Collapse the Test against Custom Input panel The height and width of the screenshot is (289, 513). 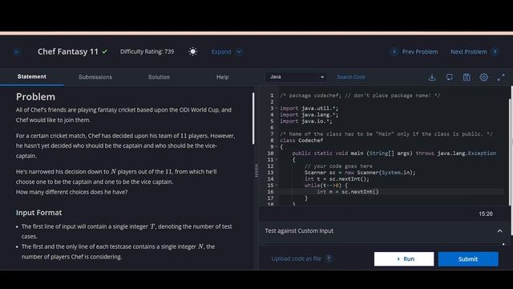coord(499,231)
